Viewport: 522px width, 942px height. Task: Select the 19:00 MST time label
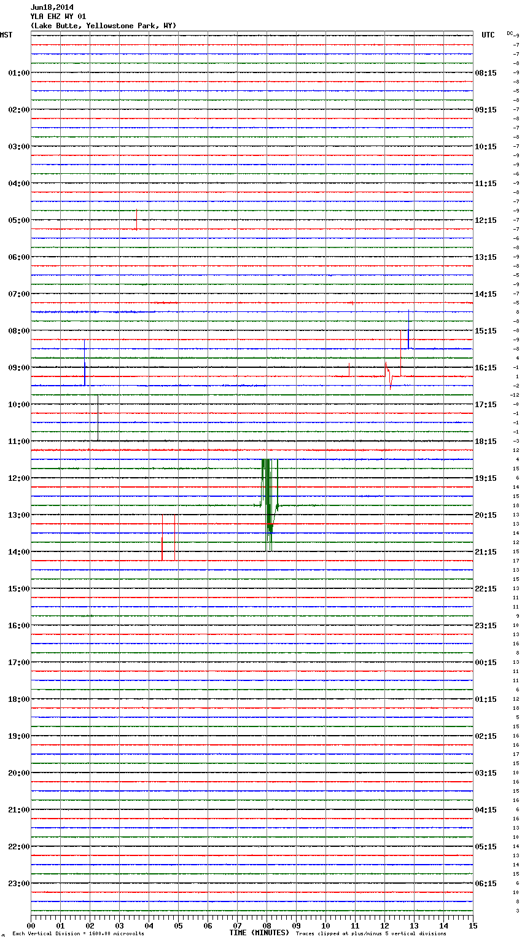point(19,736)
